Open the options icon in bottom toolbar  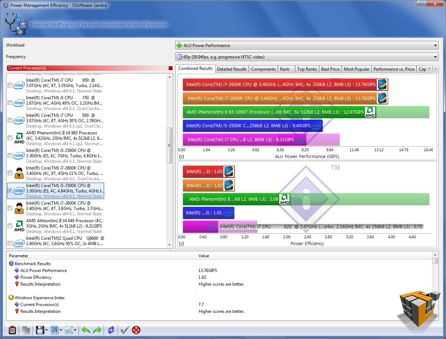coord(12,330)
